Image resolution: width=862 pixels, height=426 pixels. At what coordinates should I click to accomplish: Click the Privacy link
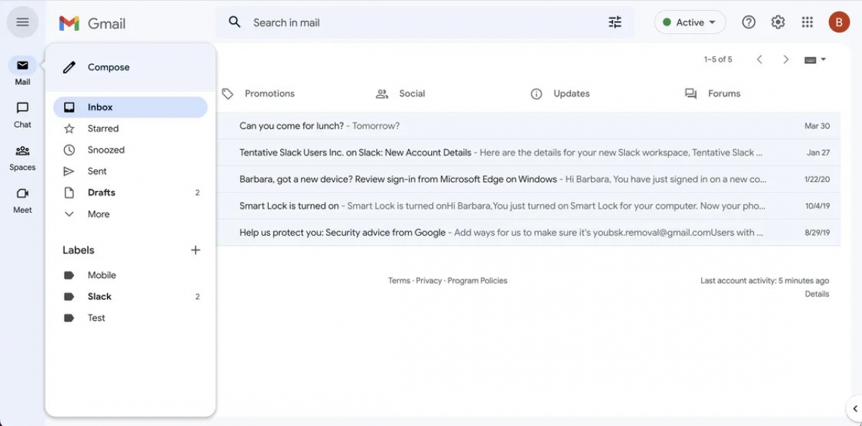pyautogui.click(x=429, y=281)
